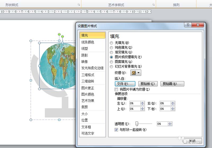Open the 裁剪 category
212x148 pixels.
(x=92, y=107)
